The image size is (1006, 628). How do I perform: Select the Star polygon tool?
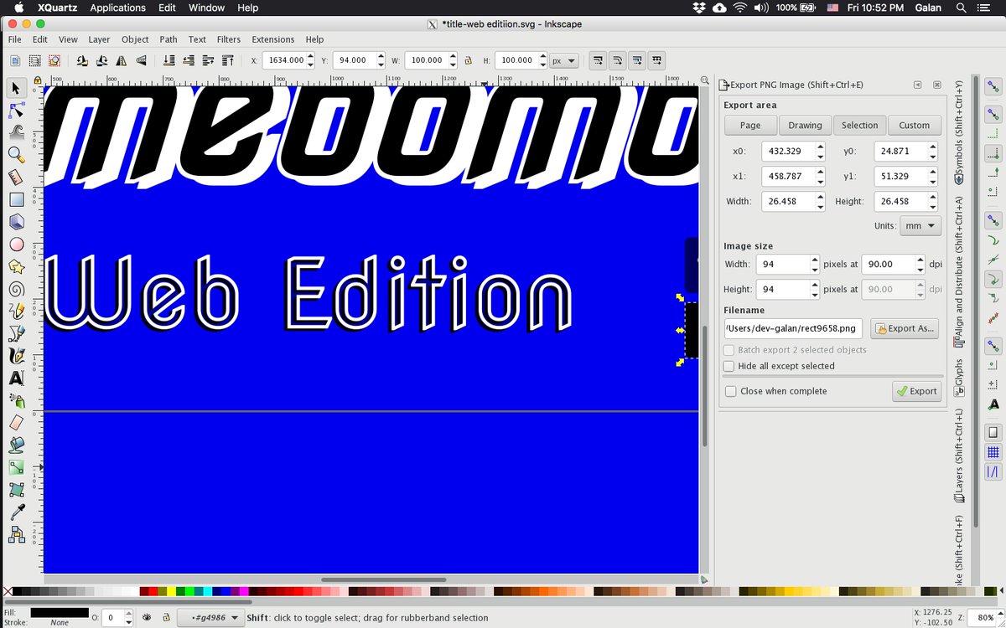click(16, 266)
